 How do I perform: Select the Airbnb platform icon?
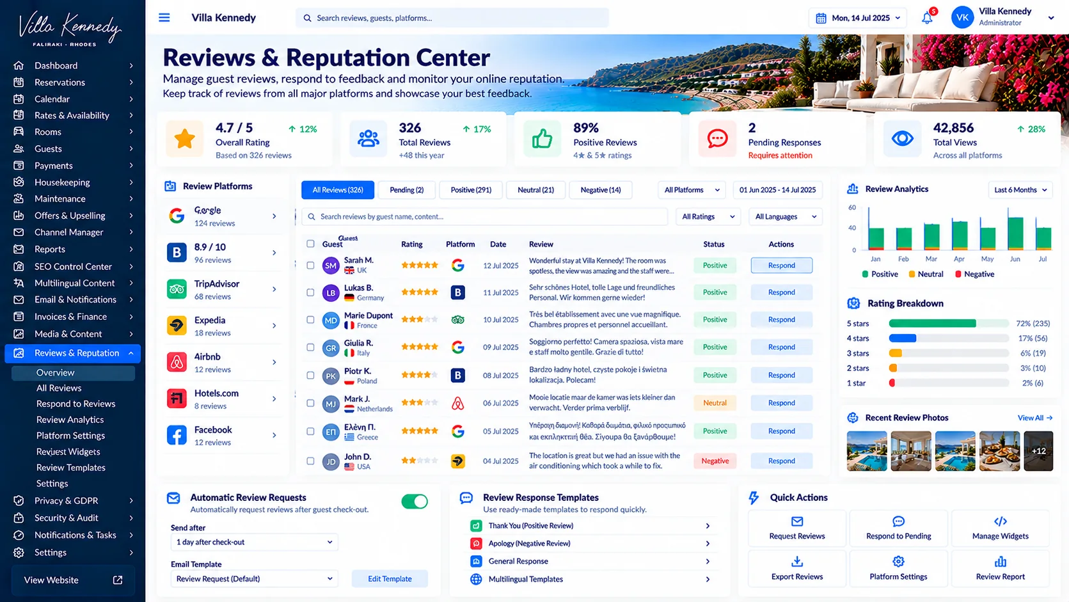coord(177,362)
